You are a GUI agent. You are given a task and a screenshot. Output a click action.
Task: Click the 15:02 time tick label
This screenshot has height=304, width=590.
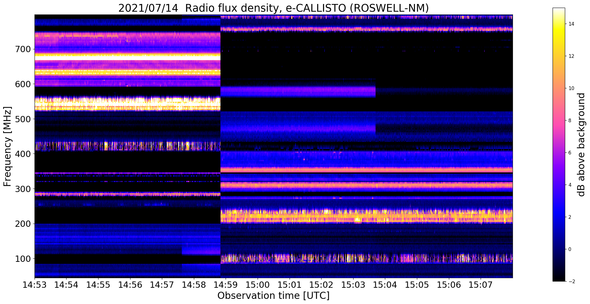click(x=322, y=285)
